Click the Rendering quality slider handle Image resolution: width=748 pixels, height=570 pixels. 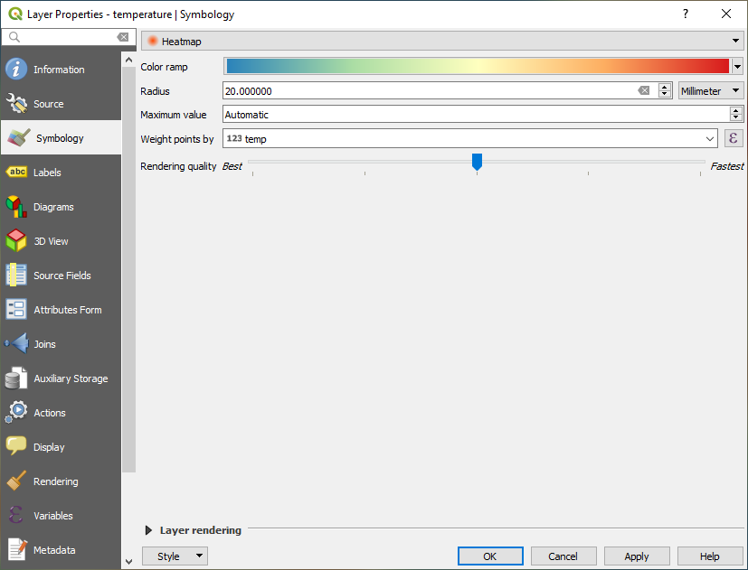pyautogui.click(x=477, y=162)
